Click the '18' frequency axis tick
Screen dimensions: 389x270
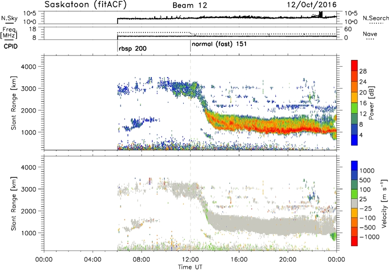click(x=33, y=29)
